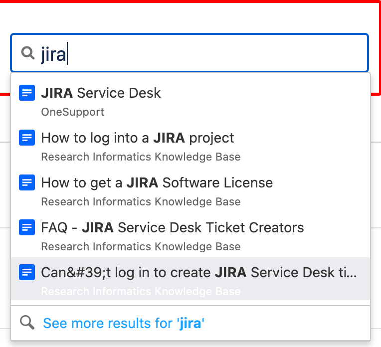The height and width of the screenshot is (347, 381).
Task: Click Knowledge Base label under 'Ticket Creators'
Action: point(141,247)
